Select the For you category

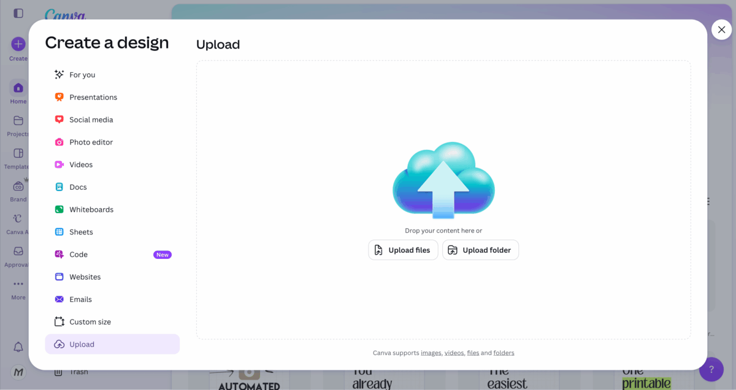pyautogui.click(x=112, y=75)
